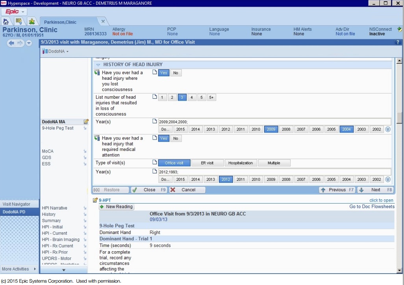Viewport: 404px width, 285px height.
Task: Click the Year(s) field containing 2012;1993
Action: (275, 172)
